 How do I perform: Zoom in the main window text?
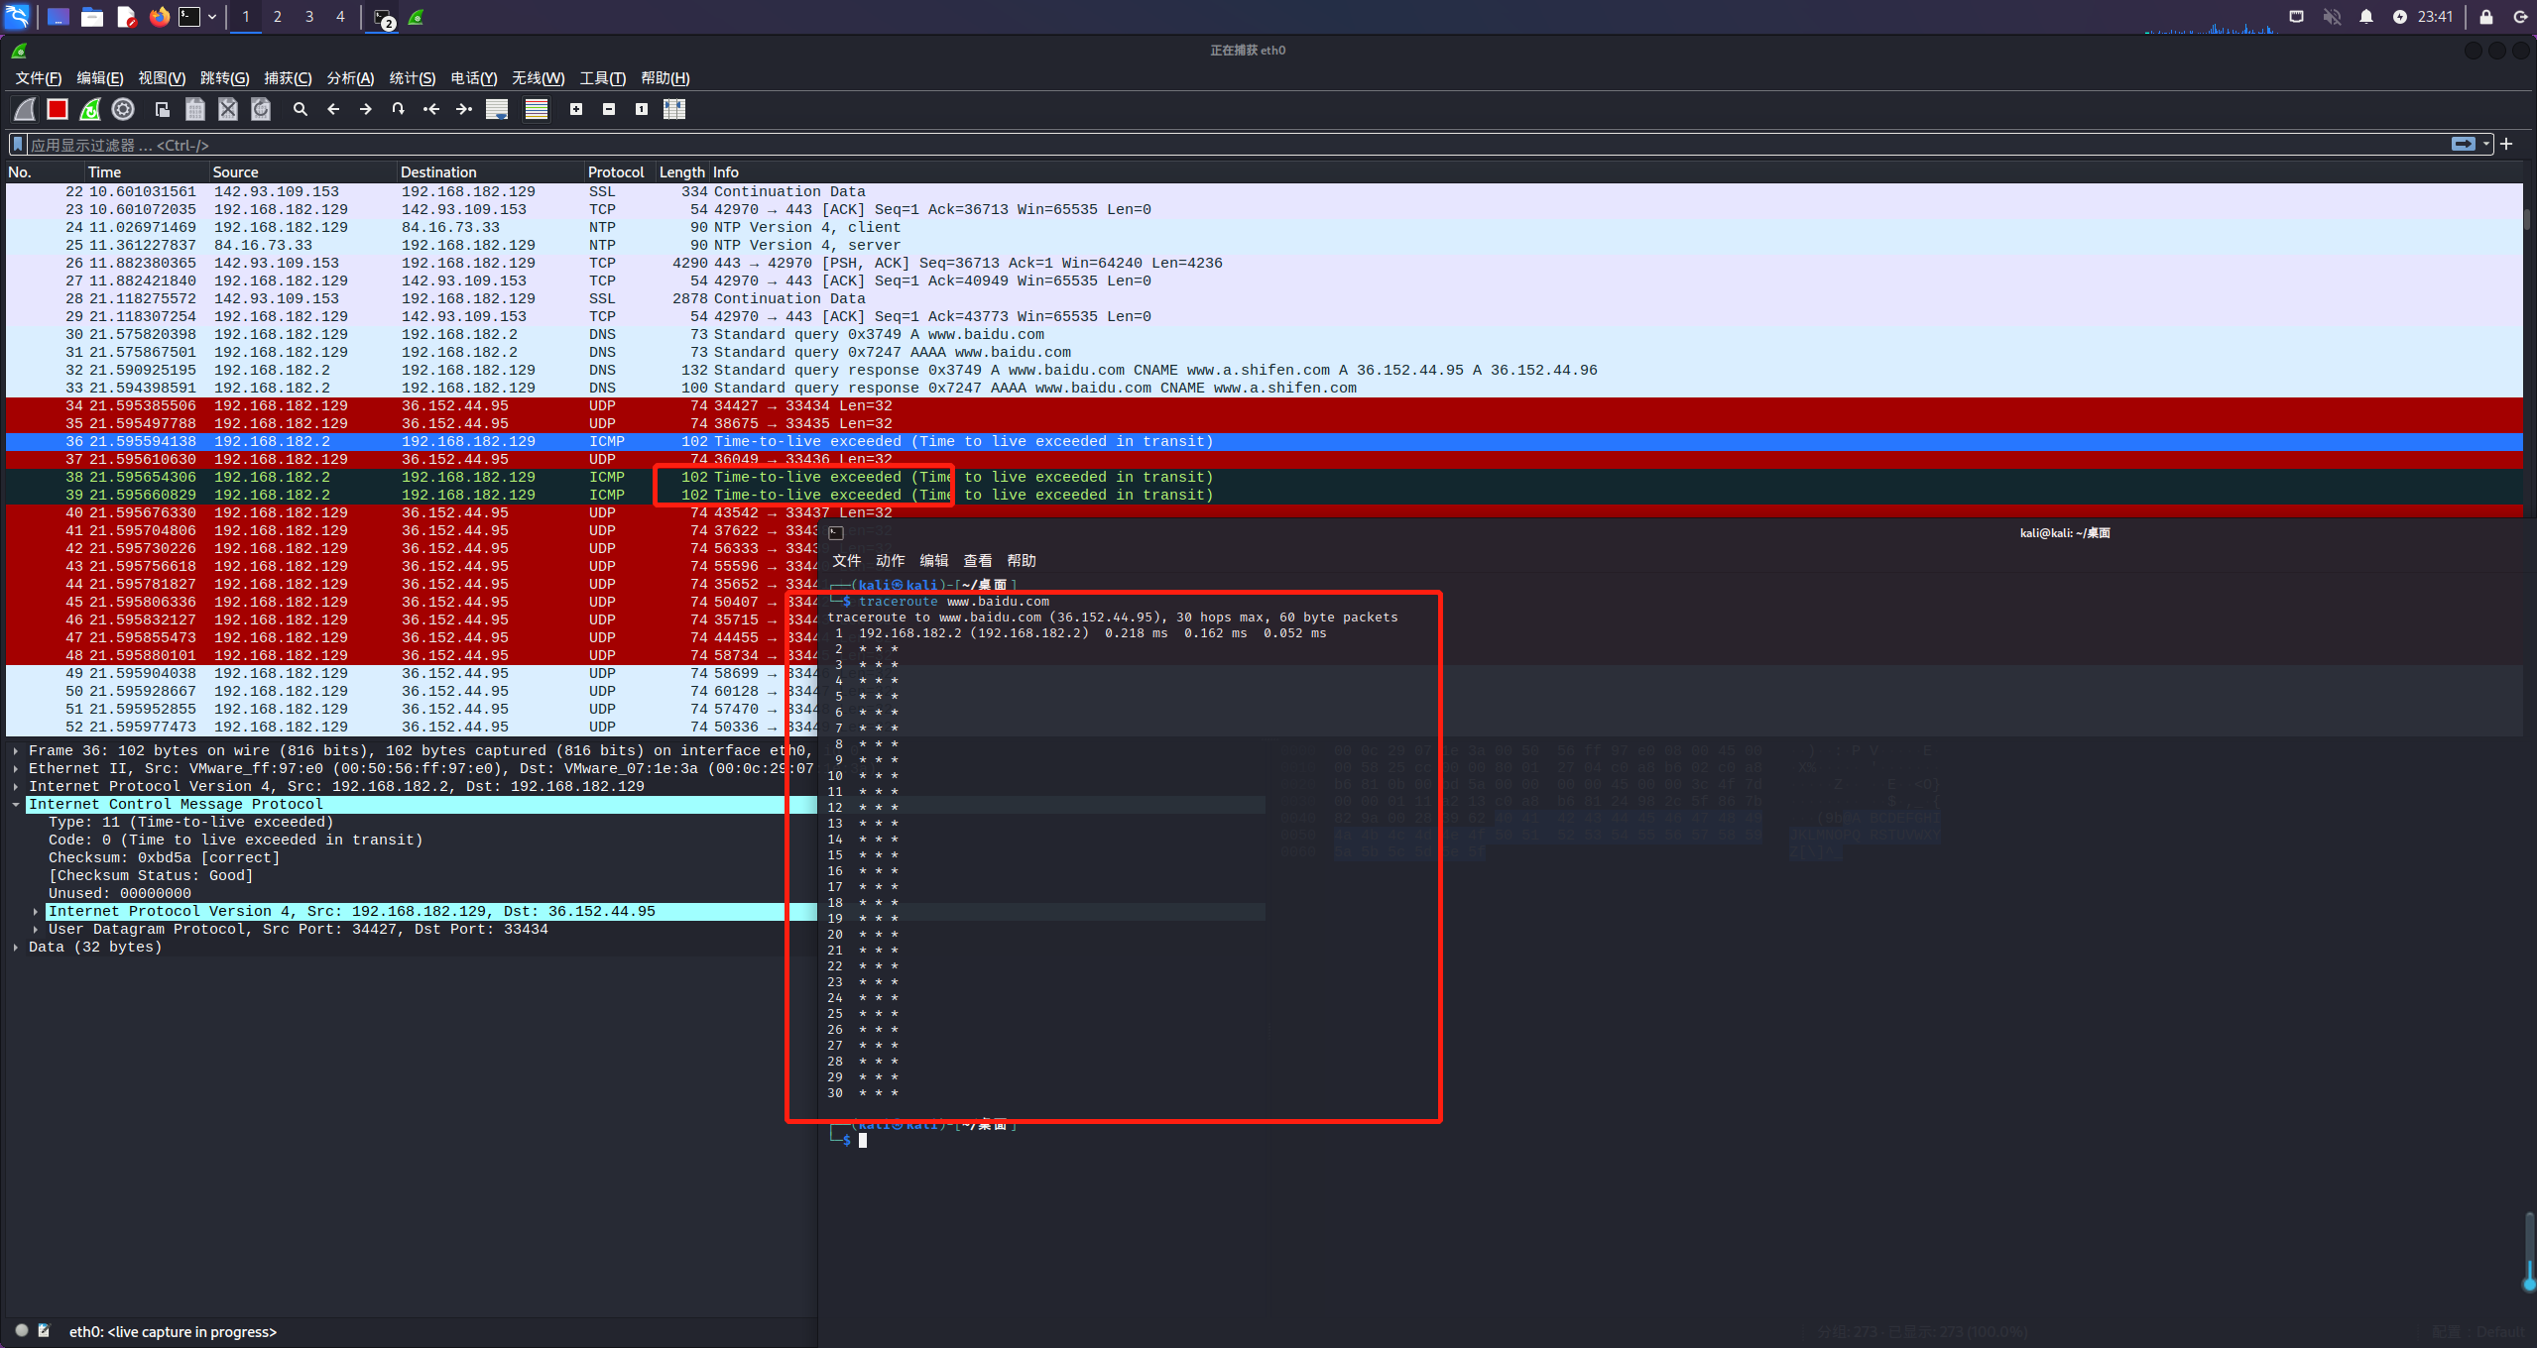(x=576, y=109)
